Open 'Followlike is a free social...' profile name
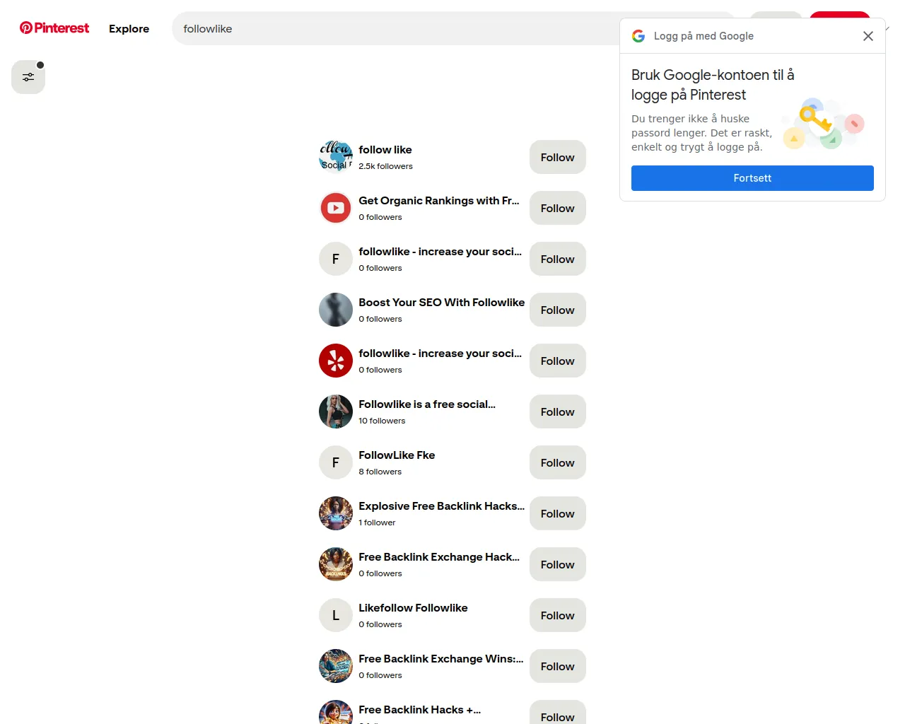The image size is (905, 724). click(x=427, y=404)
